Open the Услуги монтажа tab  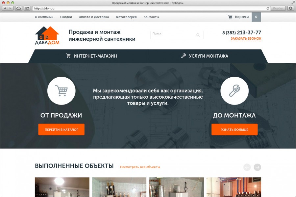point(205,56)
